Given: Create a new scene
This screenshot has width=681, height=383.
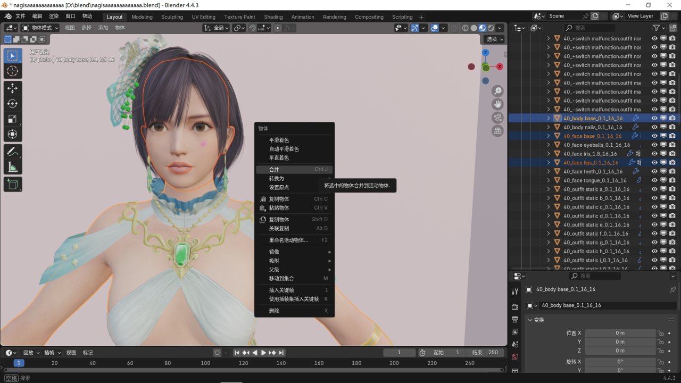Looking at the screenshot, I should click(x=595, y=16).
